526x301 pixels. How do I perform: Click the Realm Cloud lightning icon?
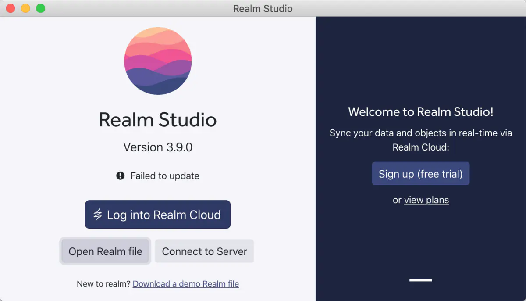97,215
